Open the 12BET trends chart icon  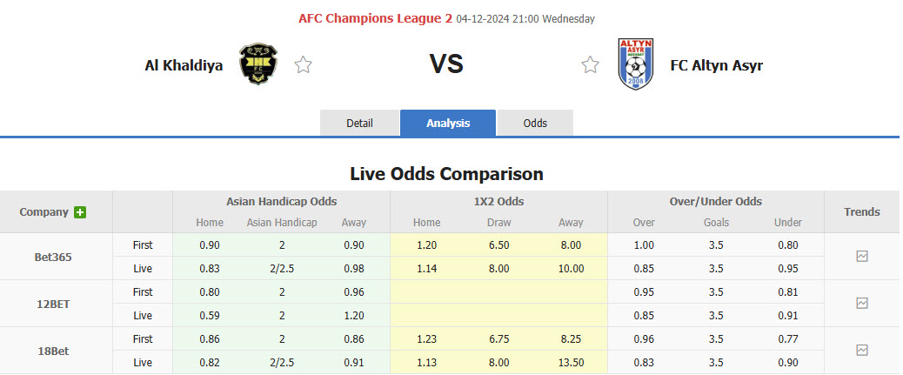[861, 304]
